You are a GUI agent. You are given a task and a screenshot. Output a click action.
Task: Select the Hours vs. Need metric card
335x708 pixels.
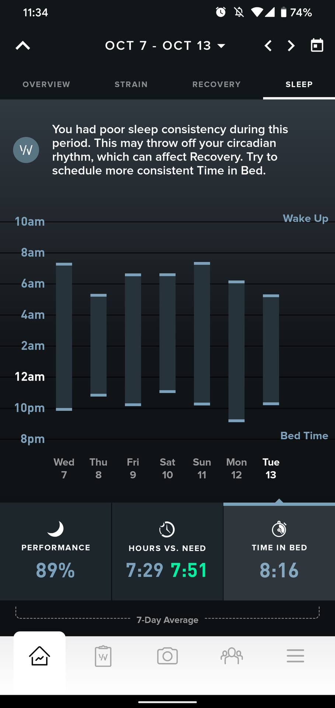[167, 551]
